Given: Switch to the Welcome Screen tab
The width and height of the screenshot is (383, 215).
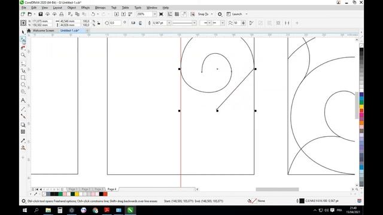Looking at the screenshot, I should point(43,30).
